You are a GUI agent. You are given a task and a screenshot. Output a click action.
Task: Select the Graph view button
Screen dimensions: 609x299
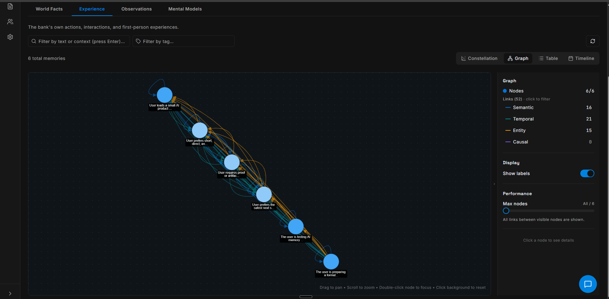[518, 58]
